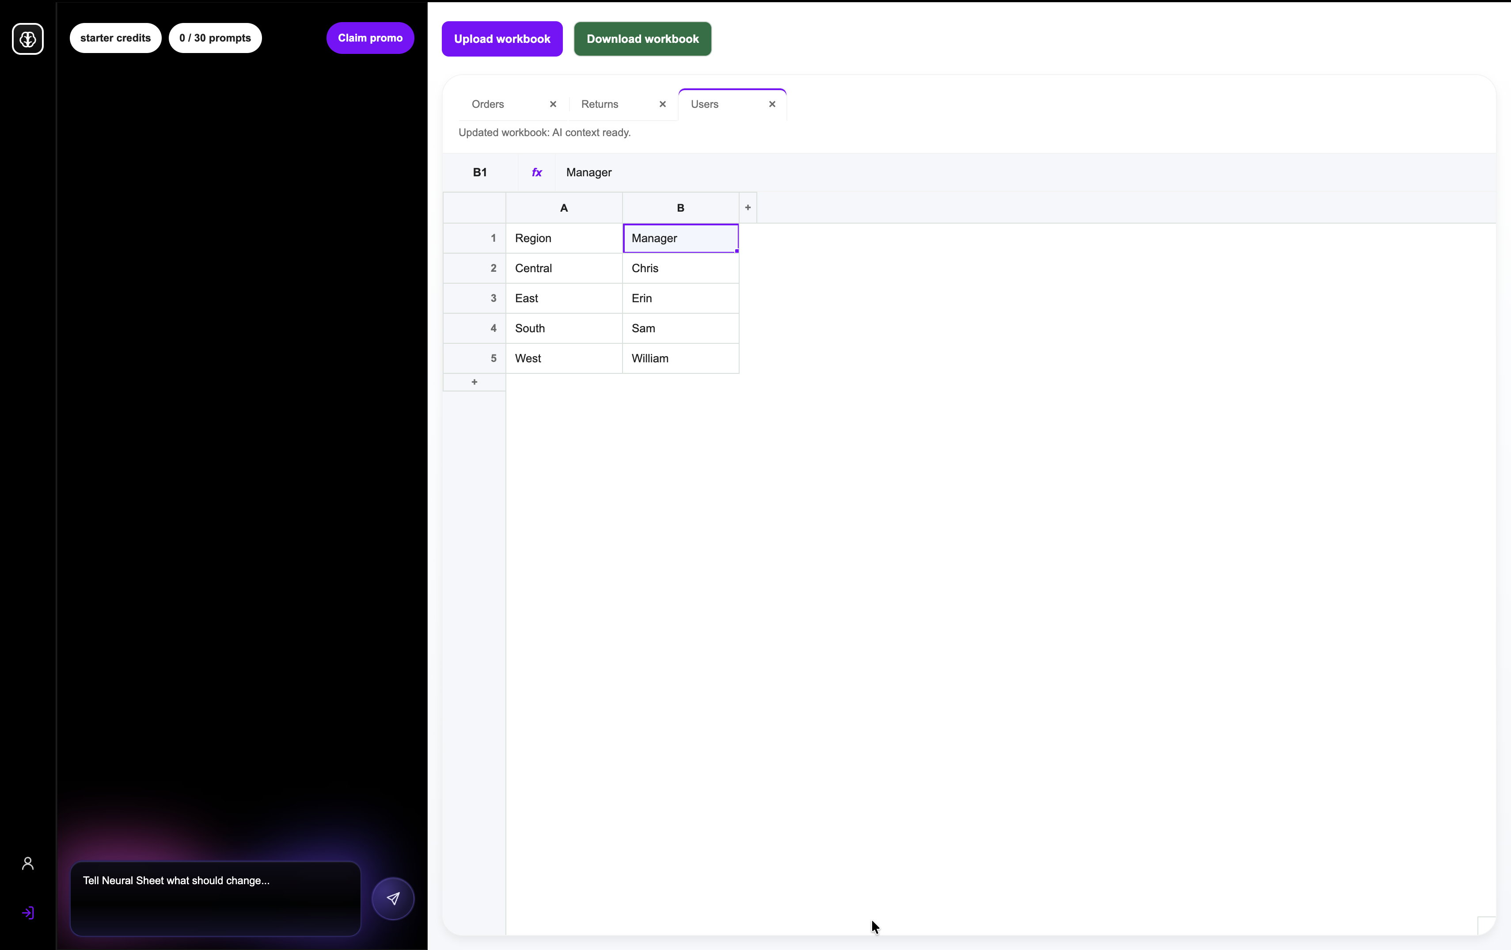Click the fx formula icon
Screen dimensions: 1511x950
coord(536,172)
